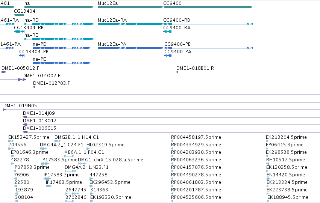Click DME1-019N05 BAC label
The height and width of the screenshot is (203, 320).
coord(20,106)
